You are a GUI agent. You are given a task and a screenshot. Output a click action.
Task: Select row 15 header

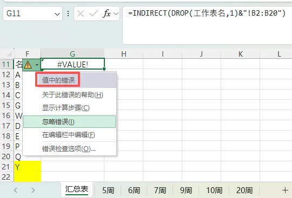6,105
